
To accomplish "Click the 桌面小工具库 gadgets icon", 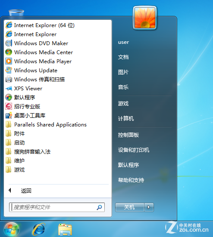I will pyautogui.click(x=9, y=115).
